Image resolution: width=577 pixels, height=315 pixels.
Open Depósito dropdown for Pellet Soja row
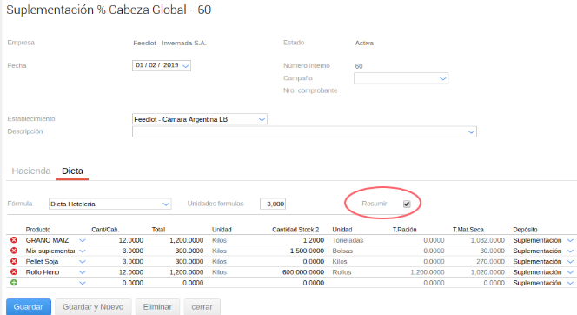pyautogui.click(x=570, y=262)
